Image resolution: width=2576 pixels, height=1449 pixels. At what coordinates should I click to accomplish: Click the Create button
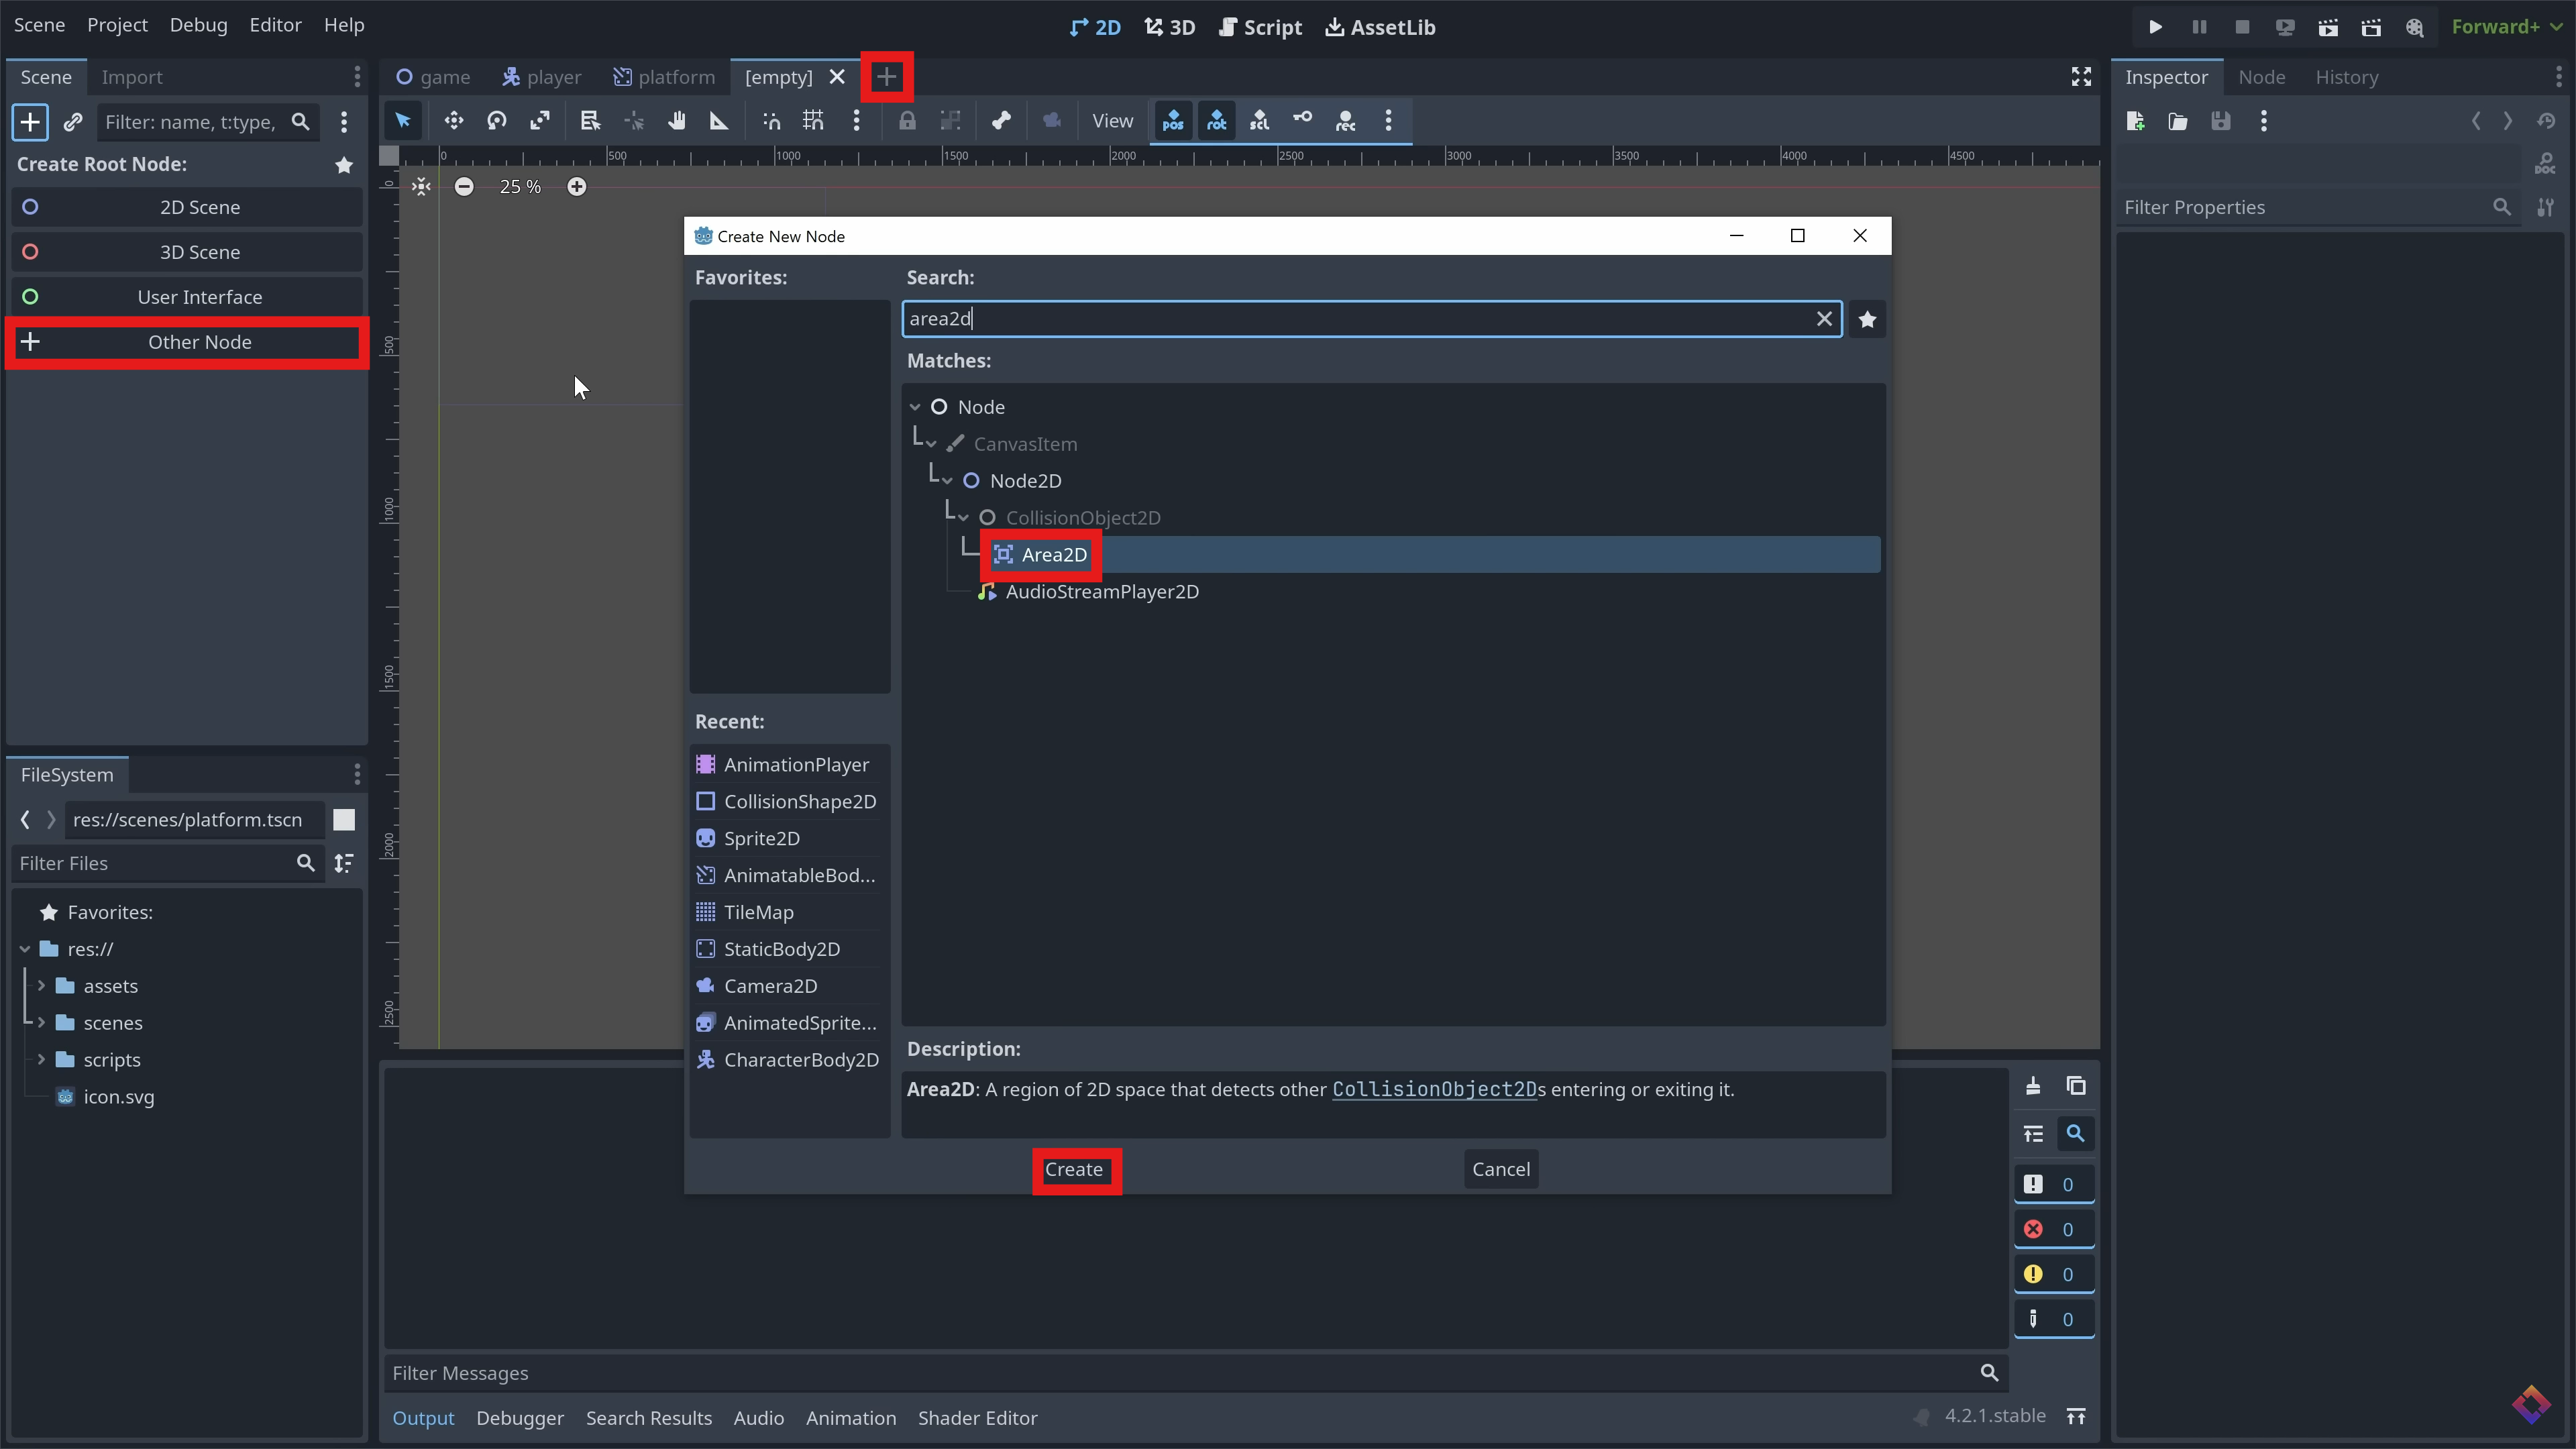1073,1169
